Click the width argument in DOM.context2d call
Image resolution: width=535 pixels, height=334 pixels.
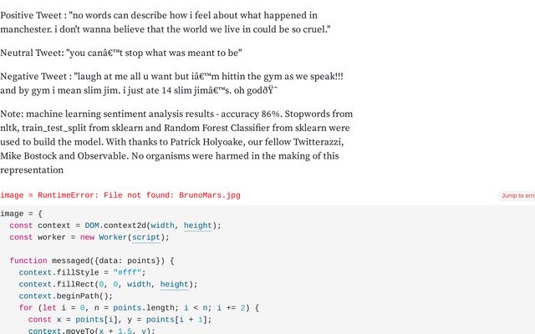(162, 225)
